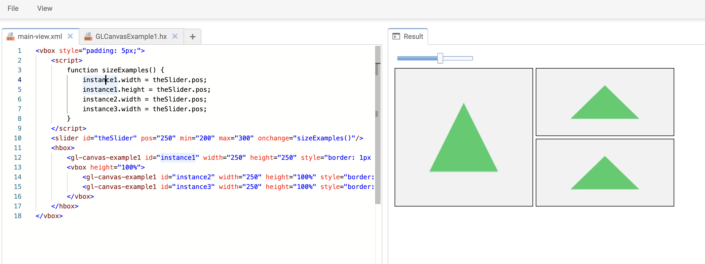705x264 pixels.
Task: Click the top-right triangle canvas
Action: 605,102
